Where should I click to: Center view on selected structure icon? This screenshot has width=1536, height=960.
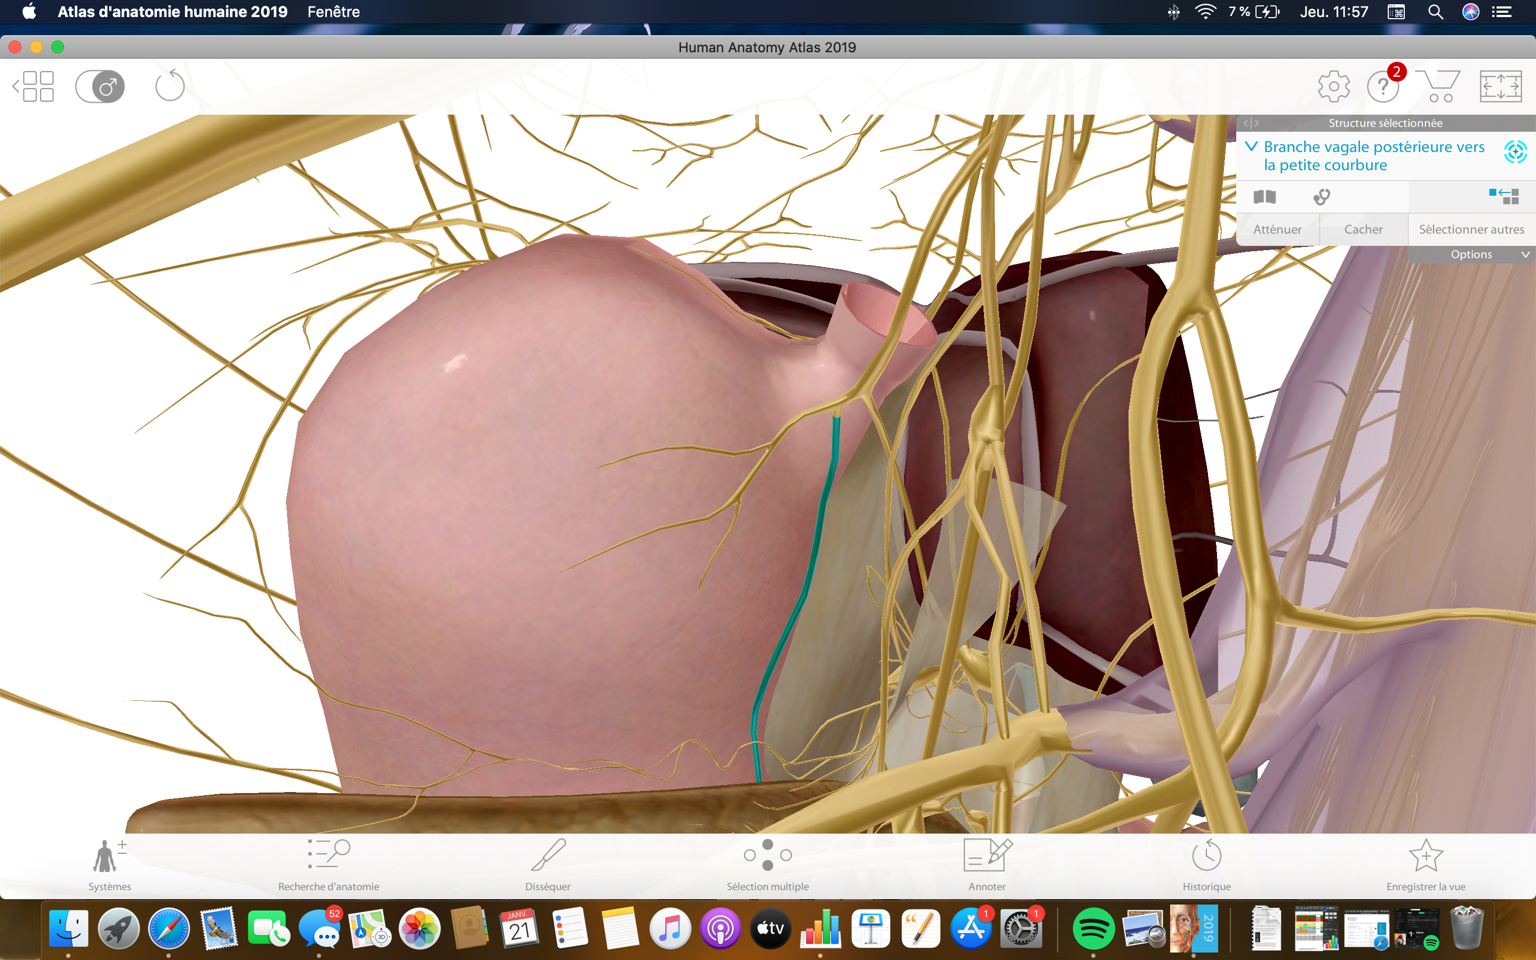[1515, 152]
